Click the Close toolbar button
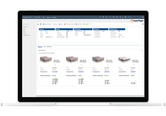 (55, 24)
